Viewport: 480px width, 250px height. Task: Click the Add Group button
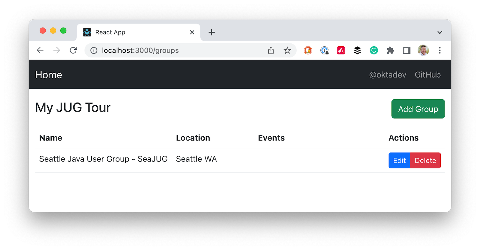click(418, 109)
